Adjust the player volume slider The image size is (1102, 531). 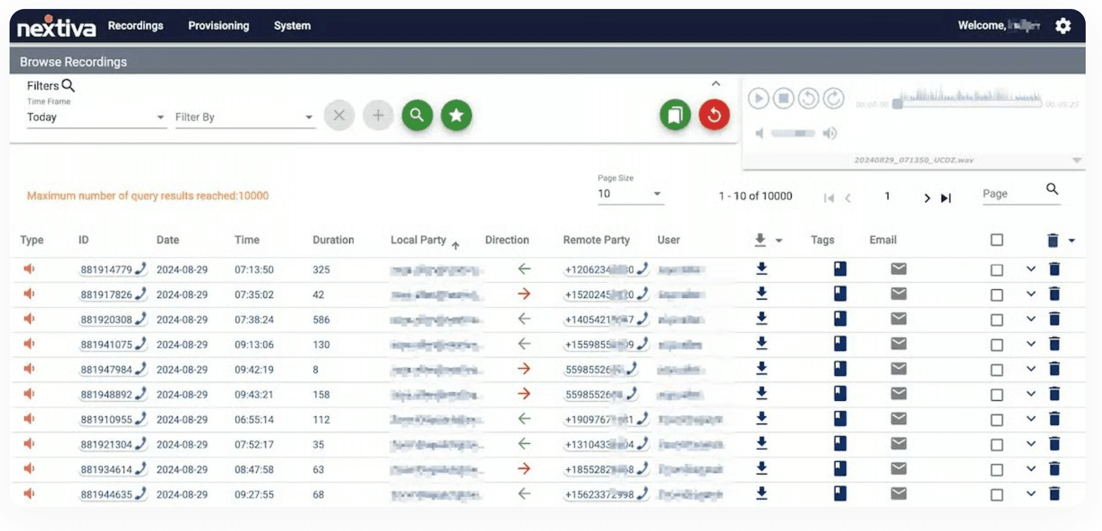793,133
